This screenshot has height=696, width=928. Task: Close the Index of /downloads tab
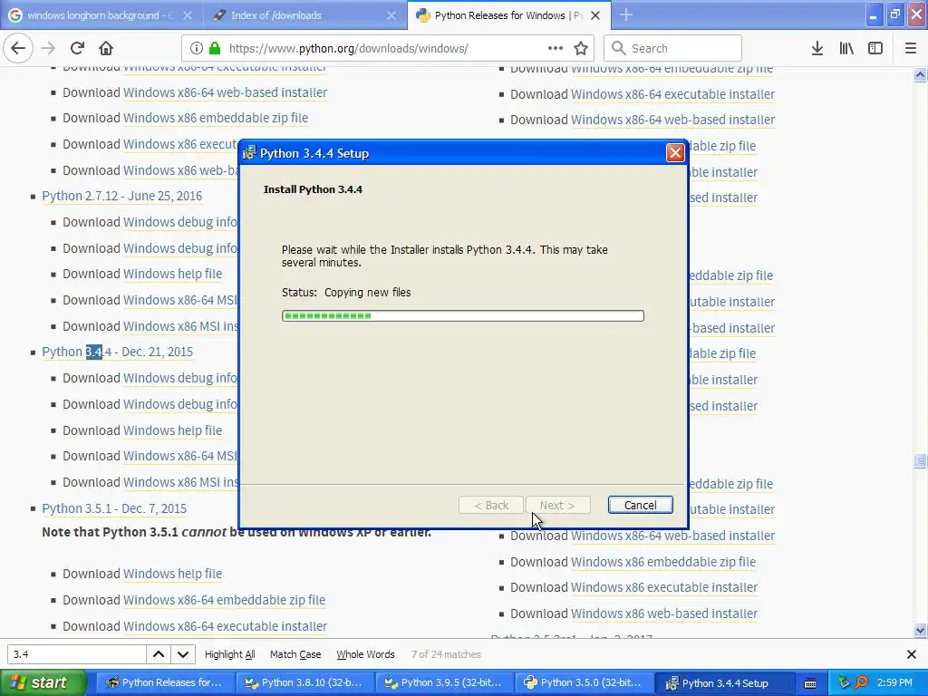(x=391, y=15)
